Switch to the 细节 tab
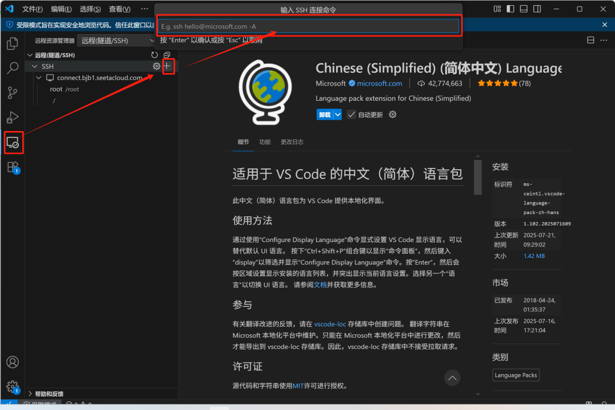 (x=243, y=142)
